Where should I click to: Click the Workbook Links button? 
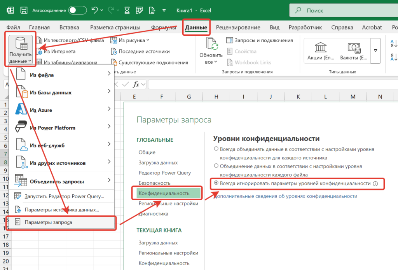(x=249, y=62)
